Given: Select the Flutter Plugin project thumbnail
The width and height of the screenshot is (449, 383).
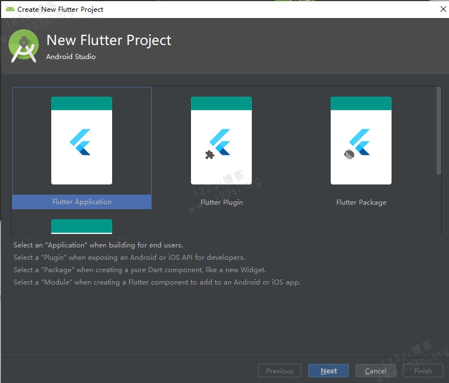Looking at the screenshot, I should [x=221, y=141].
